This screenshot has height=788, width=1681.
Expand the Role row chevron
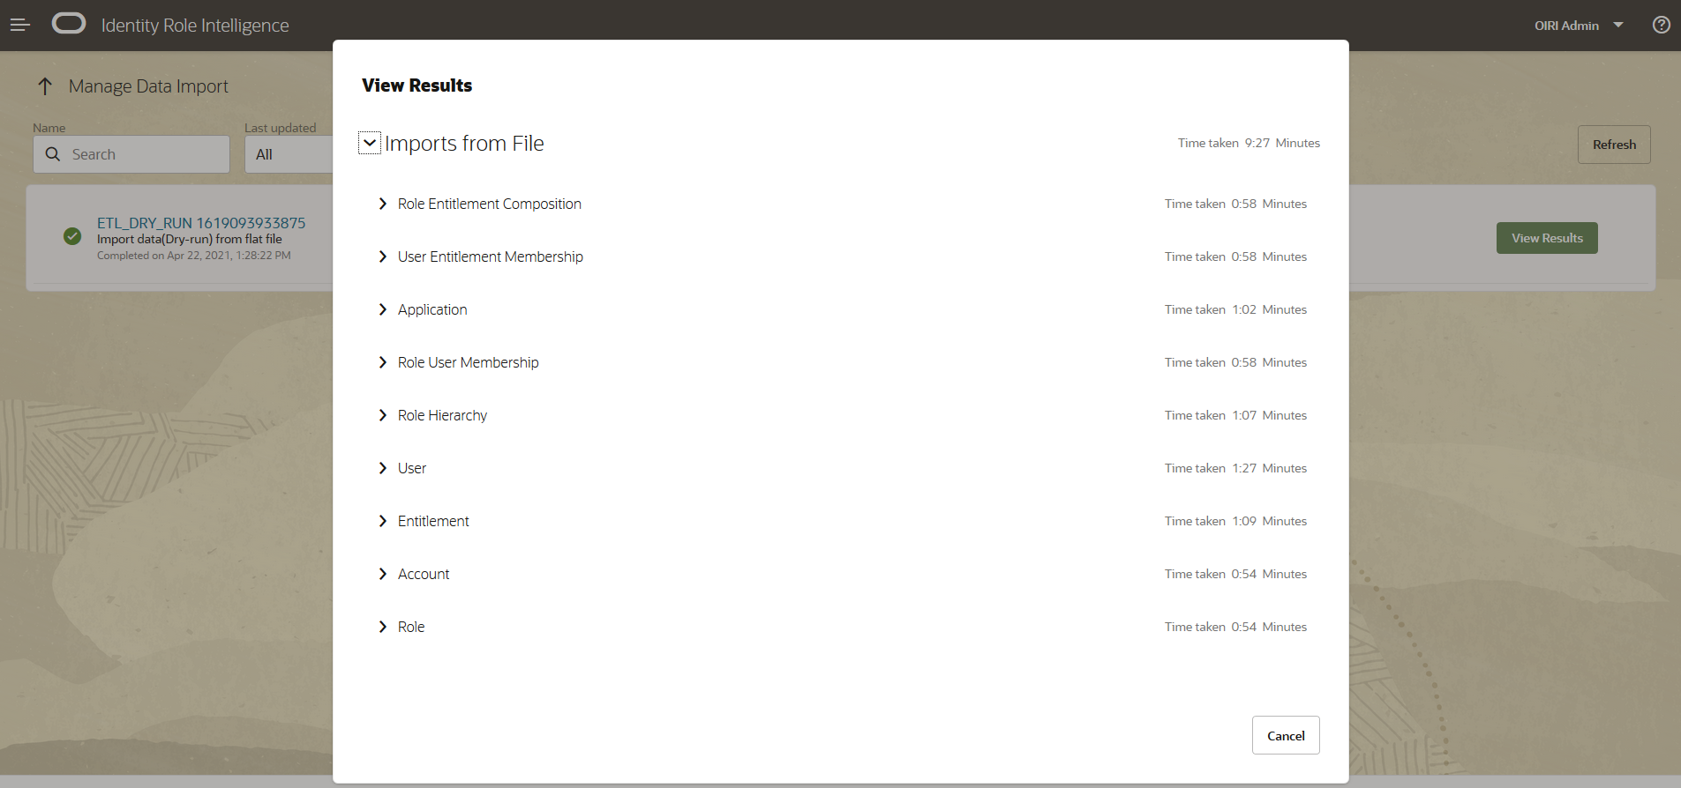[382, 627]
